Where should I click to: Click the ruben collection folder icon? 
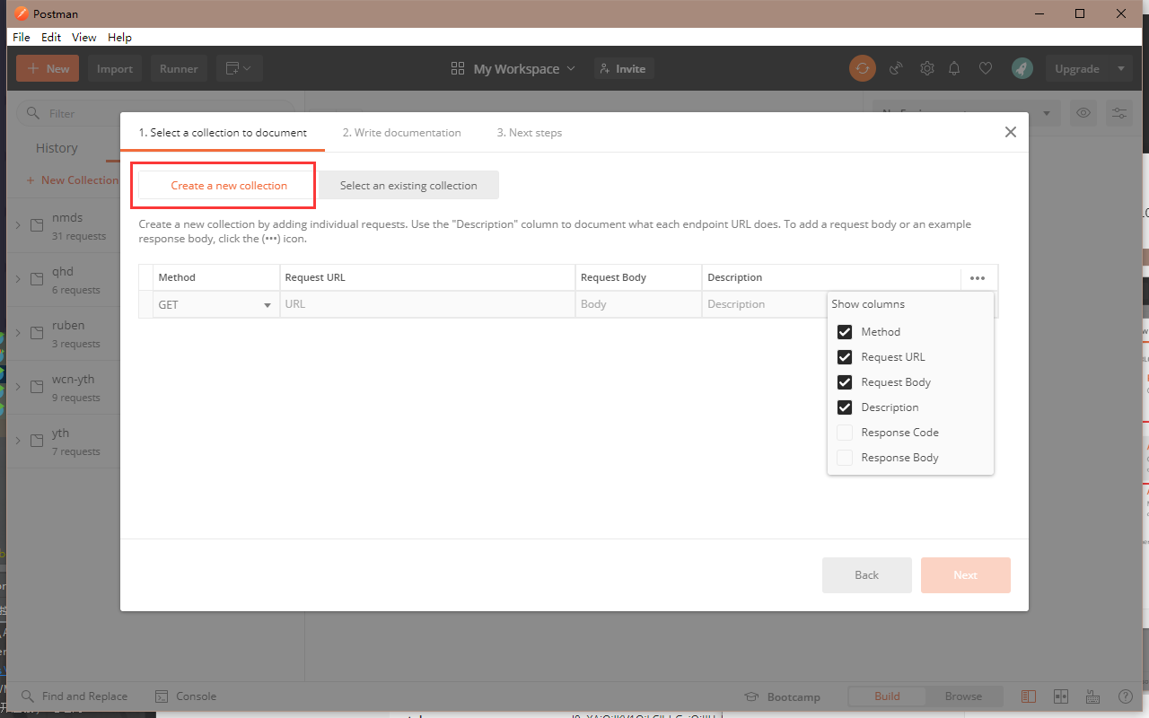pos(37,333)
